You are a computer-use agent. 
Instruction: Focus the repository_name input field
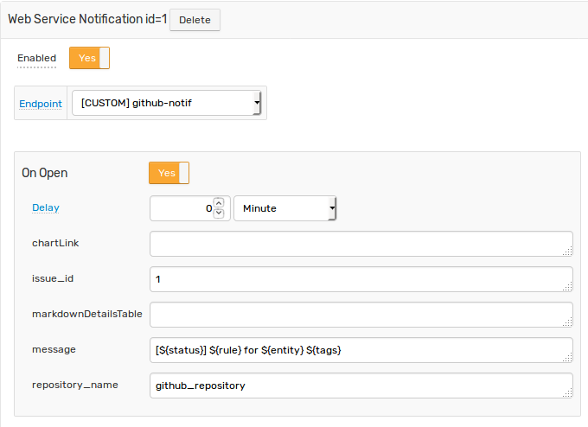361,386
